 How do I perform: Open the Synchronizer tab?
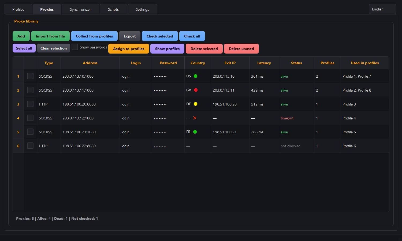point(80,9)
